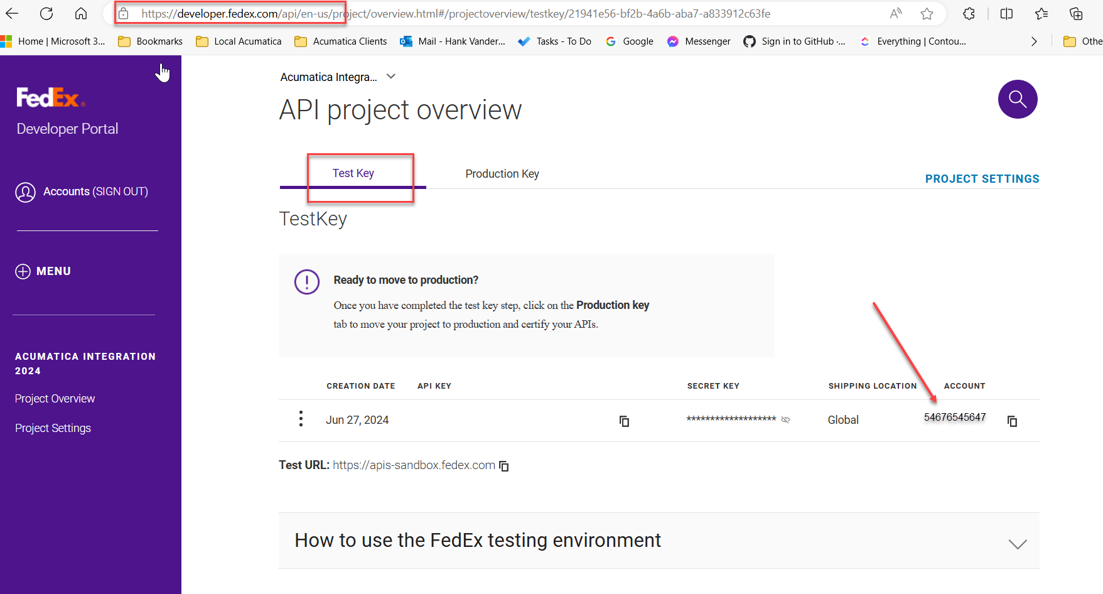Click the Global shipping location cell
The width and height of the screenshot is (1103, 594).
[843, 420]
